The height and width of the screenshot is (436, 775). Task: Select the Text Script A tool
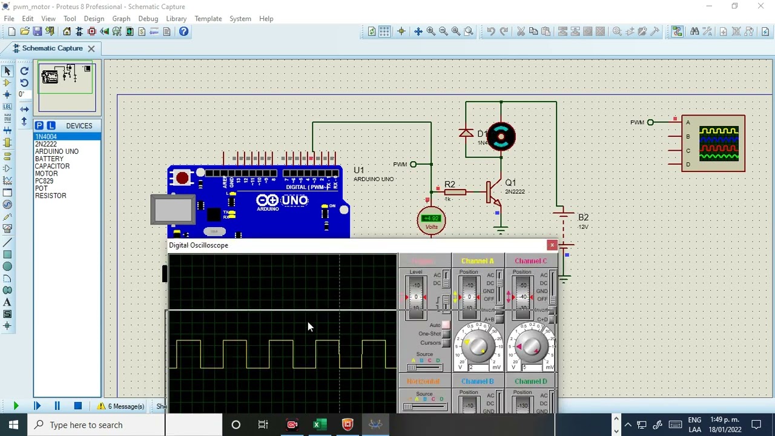(7, 302)
